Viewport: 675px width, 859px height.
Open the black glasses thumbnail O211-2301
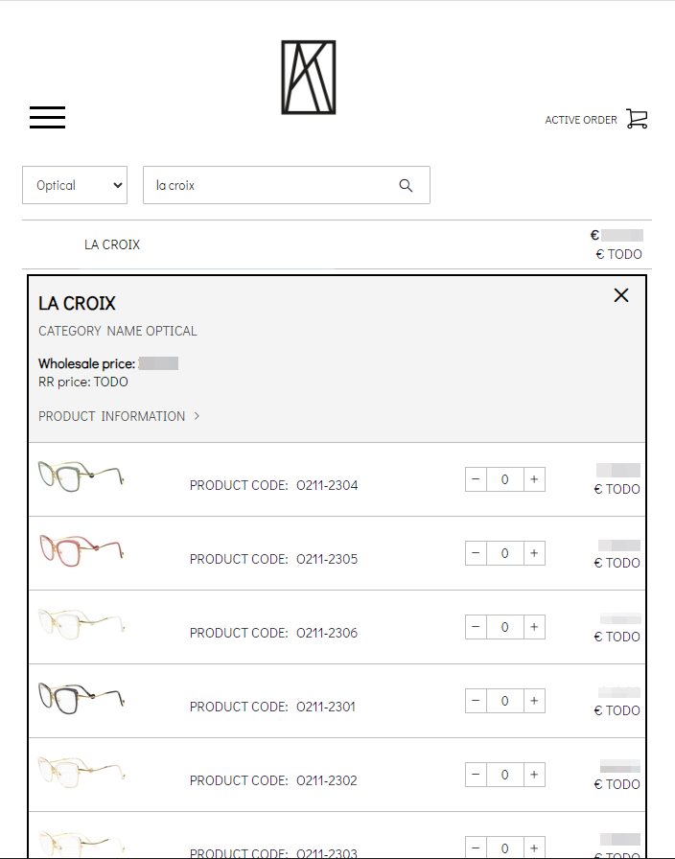81,697
